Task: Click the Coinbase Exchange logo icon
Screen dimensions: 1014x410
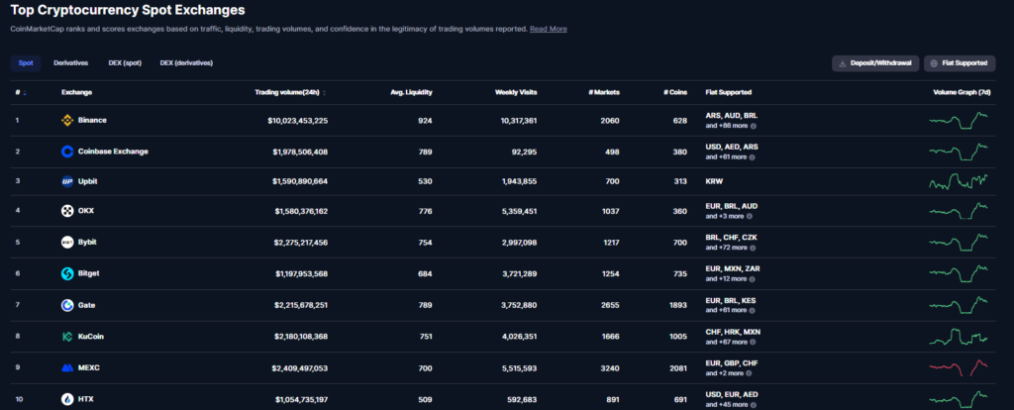Action: click(67, 152)
